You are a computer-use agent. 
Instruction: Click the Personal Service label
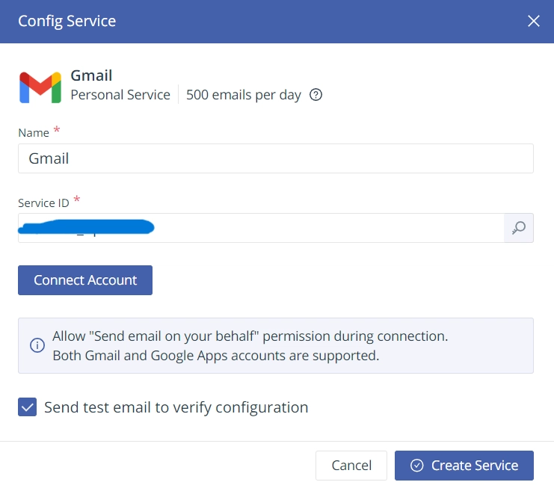click(x=120, y=95)
